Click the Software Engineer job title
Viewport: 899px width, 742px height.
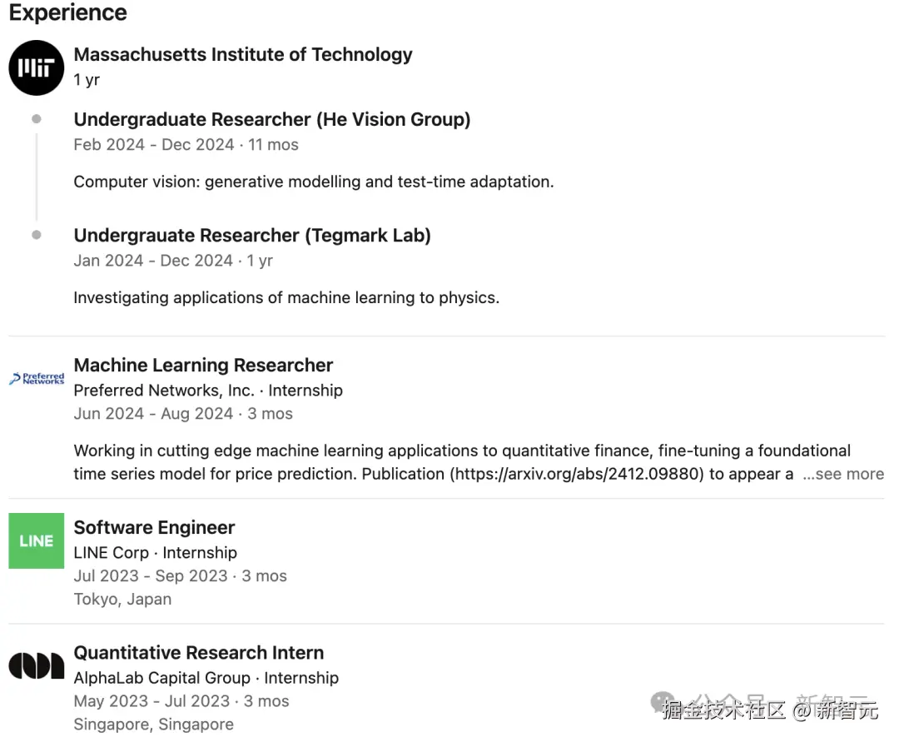pyautogui.click(x=154, y=527)
